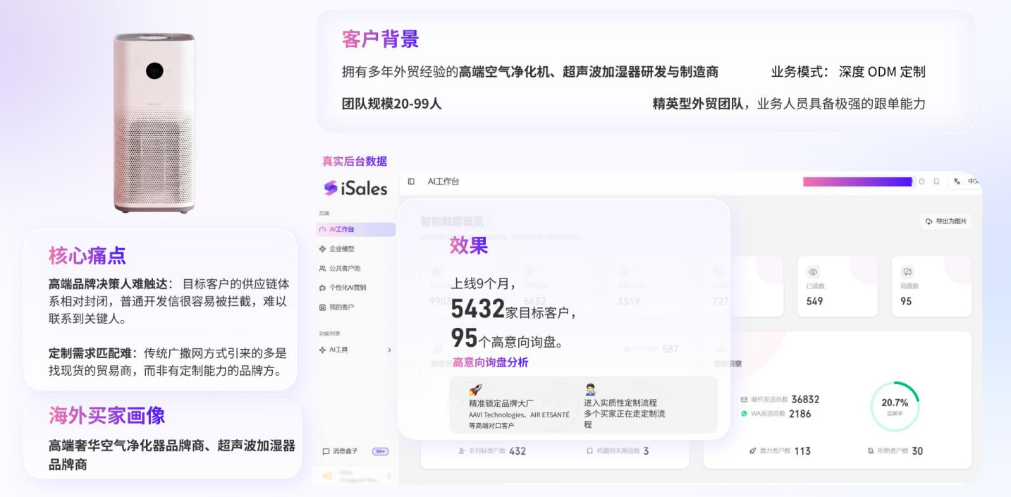Open the language translate dropdown
The image size is (1011, 497).
pos(965,182)
